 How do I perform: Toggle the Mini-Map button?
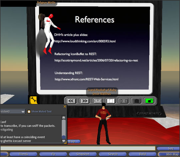(x=169, y=154)
